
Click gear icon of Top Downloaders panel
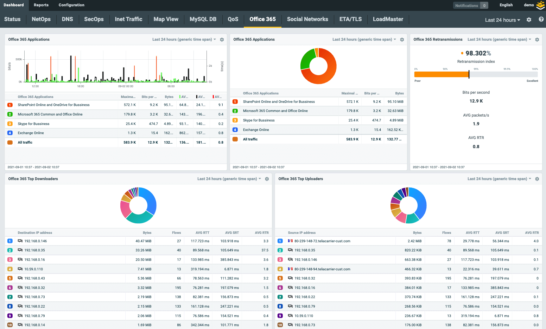click(267, 179)
